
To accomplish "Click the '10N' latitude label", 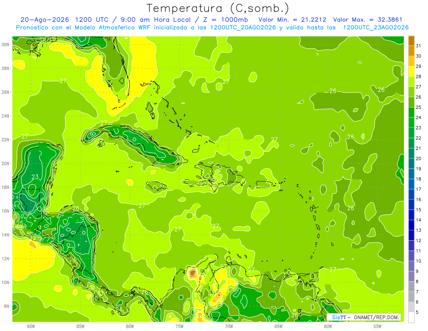I will tap(5, 282).
